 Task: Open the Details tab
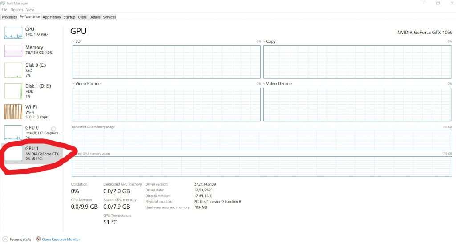[x=94, y=17]
